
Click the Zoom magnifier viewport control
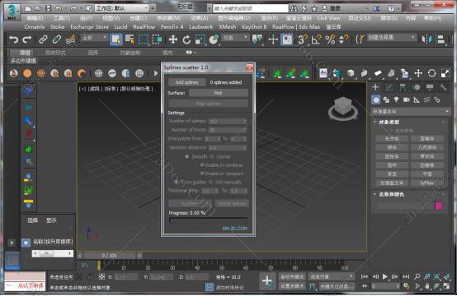coord(417,276)
